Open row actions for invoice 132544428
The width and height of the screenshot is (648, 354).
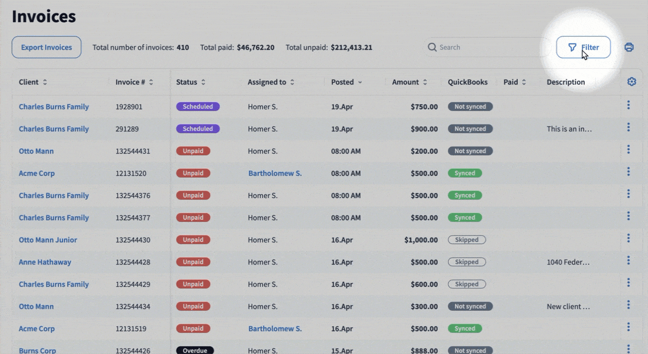(x=629, y=260)
